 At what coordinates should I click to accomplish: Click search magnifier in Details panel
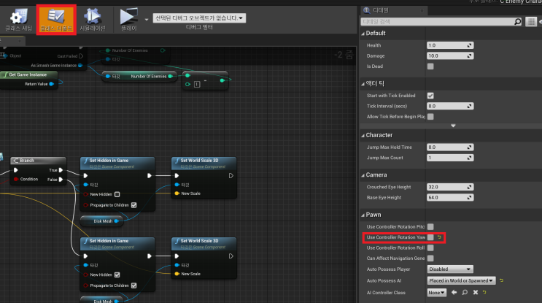pos(517,21)
